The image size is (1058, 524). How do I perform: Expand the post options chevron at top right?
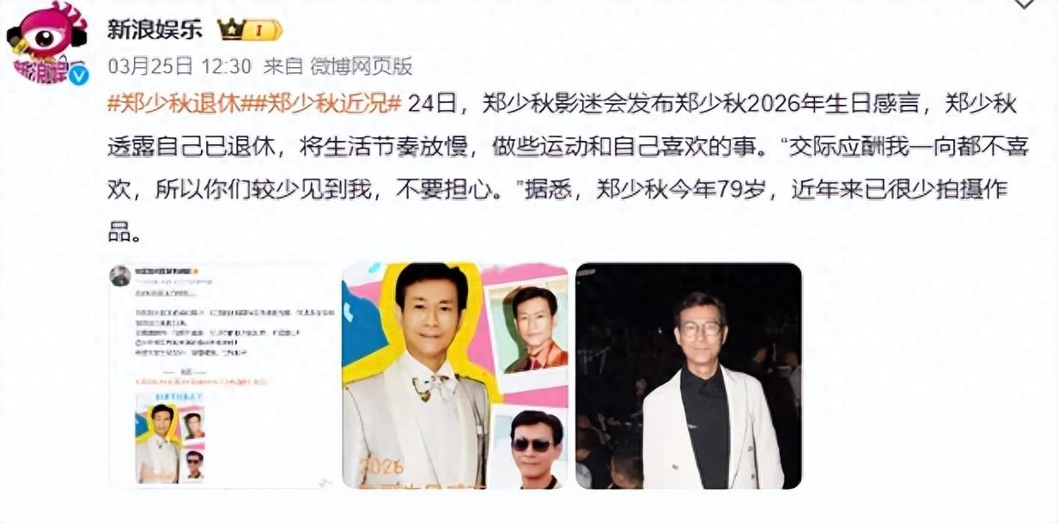[x=1025, y=3]
